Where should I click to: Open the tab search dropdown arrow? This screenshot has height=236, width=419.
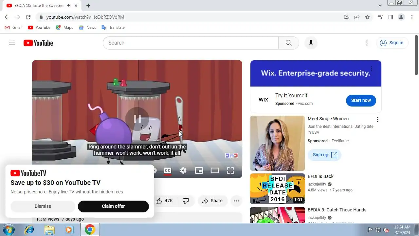point(380,6)
